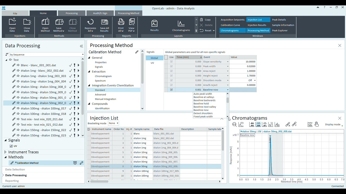Toggle the Injection Results window
The width and height of the screenshot is (346, 194).
pyautogui.click(x=257, y=25)
